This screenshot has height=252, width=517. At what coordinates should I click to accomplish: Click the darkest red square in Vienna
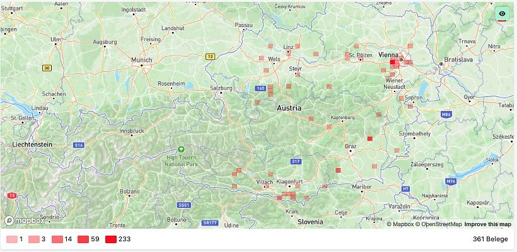[392, 62]
